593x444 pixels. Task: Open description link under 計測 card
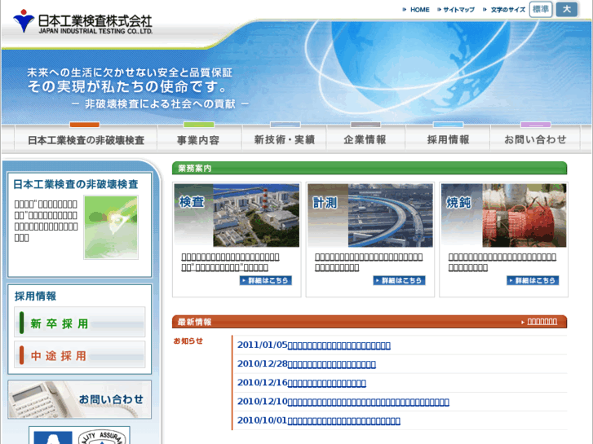coord(369,262)
